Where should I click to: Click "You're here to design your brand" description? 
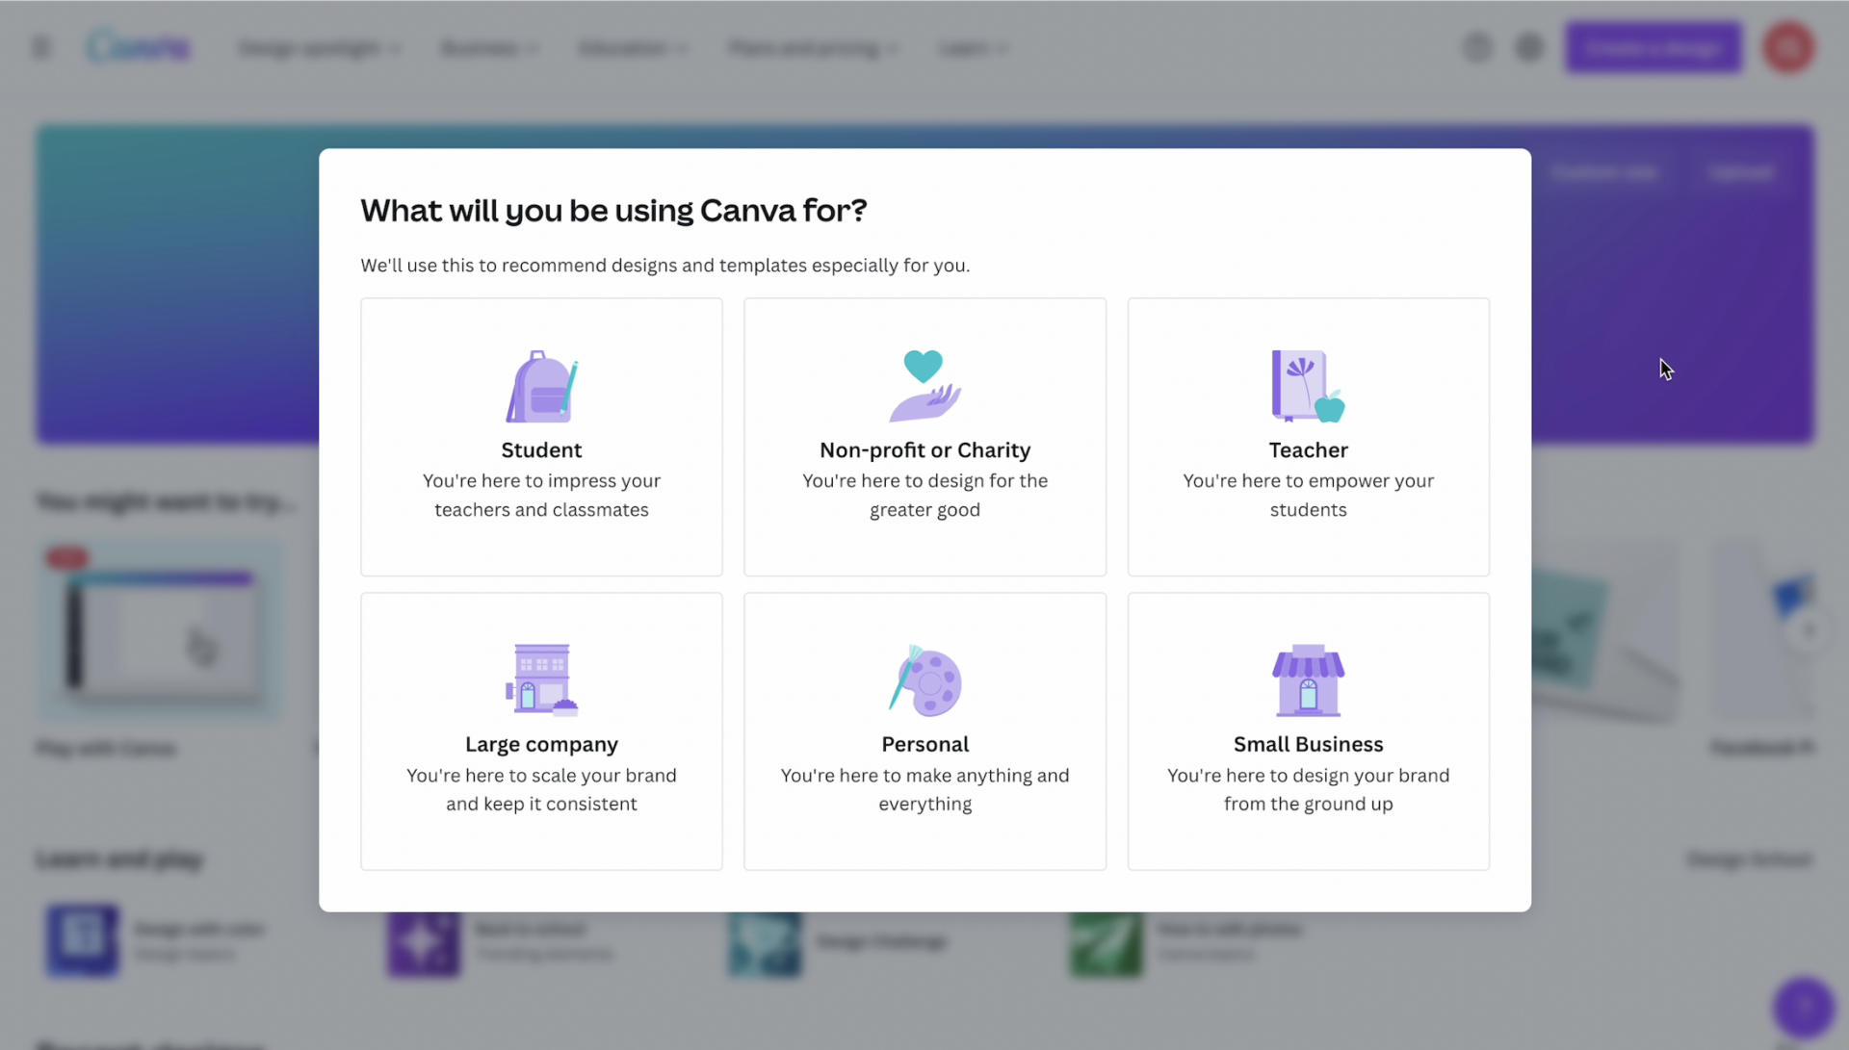click(1308, 789)
